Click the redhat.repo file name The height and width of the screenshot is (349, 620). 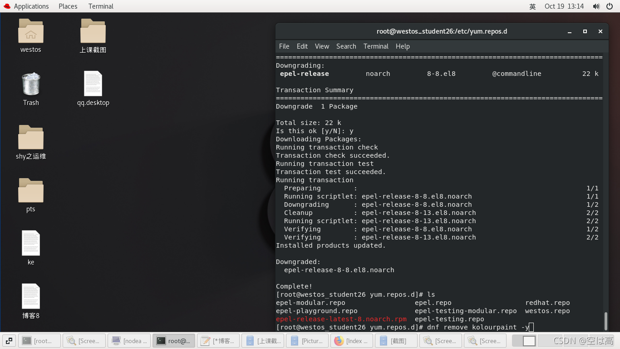coord(547,303)
